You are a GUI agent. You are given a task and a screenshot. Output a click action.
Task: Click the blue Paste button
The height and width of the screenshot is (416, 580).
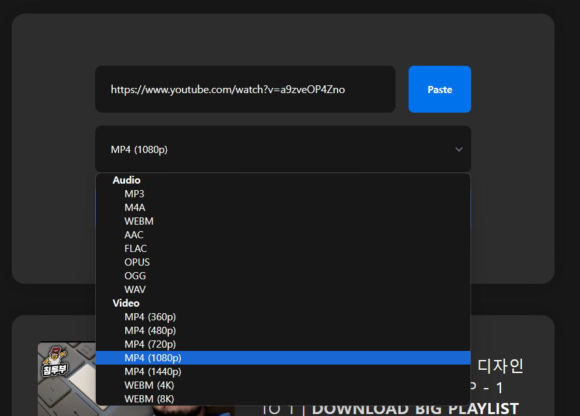pos(439,89)
